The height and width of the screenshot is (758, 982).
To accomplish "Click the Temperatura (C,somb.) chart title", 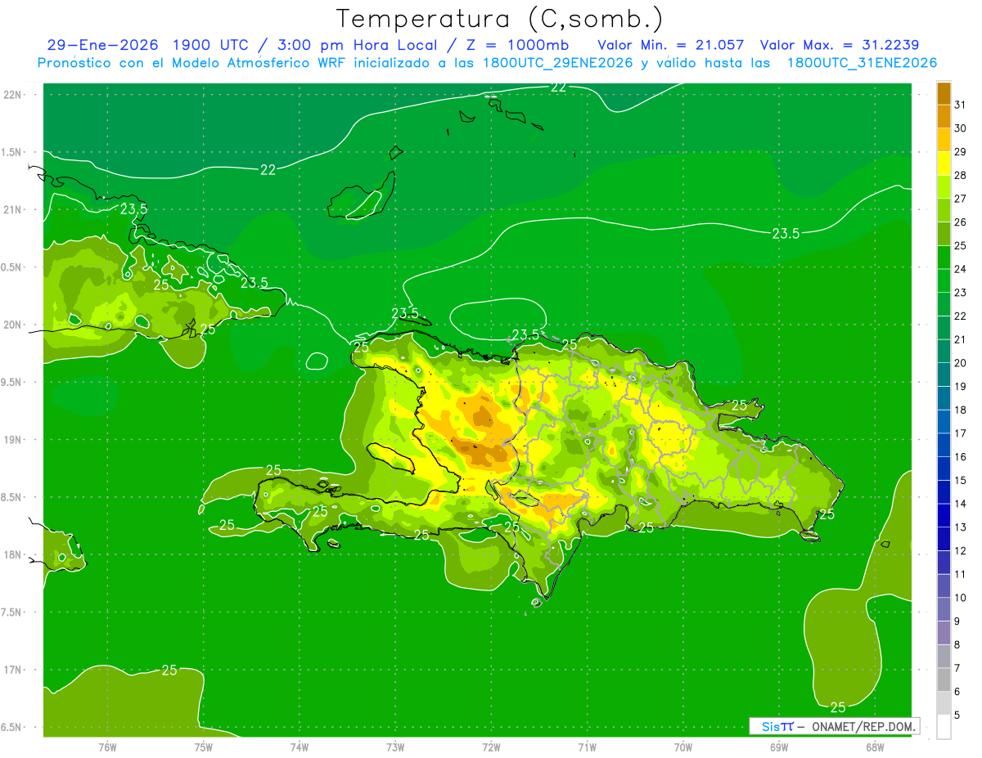I will pyautogui.click(x=499, y=18).
